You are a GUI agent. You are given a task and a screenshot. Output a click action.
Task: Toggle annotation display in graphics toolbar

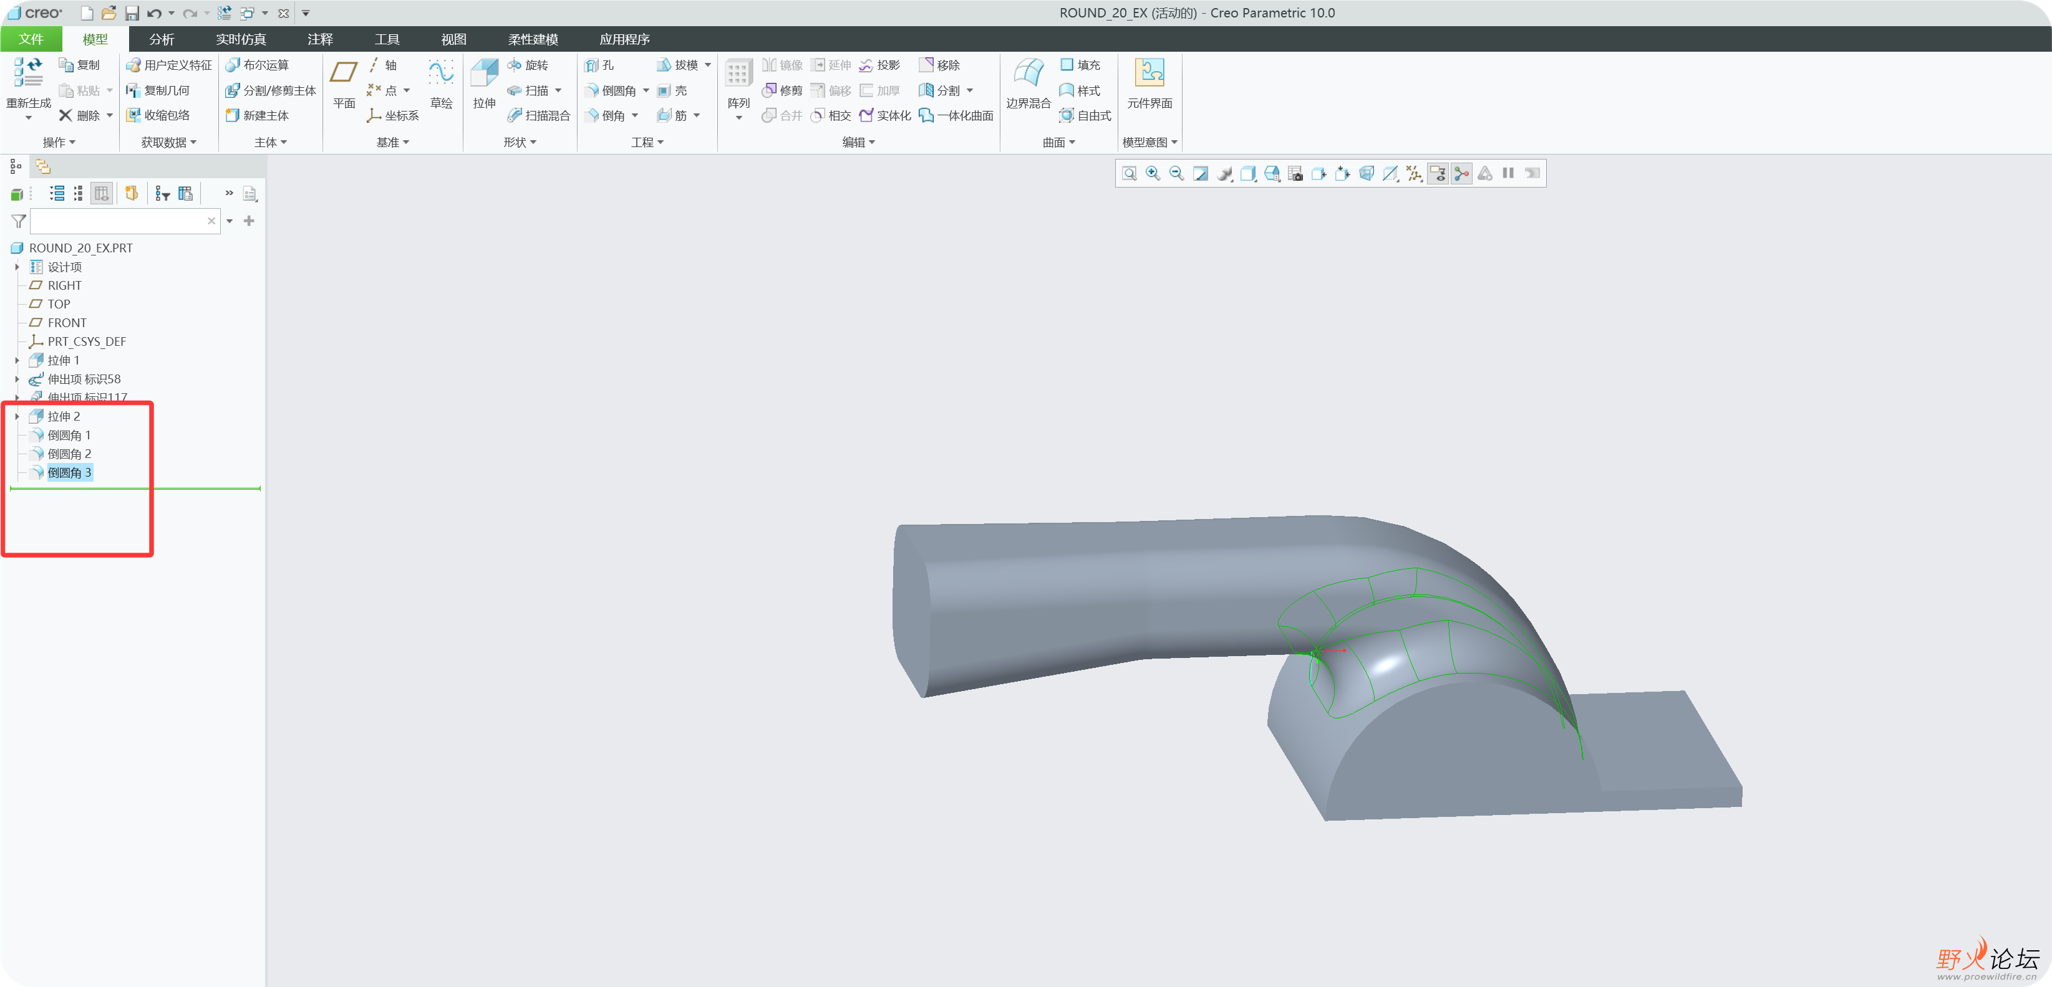[1438, 173]
